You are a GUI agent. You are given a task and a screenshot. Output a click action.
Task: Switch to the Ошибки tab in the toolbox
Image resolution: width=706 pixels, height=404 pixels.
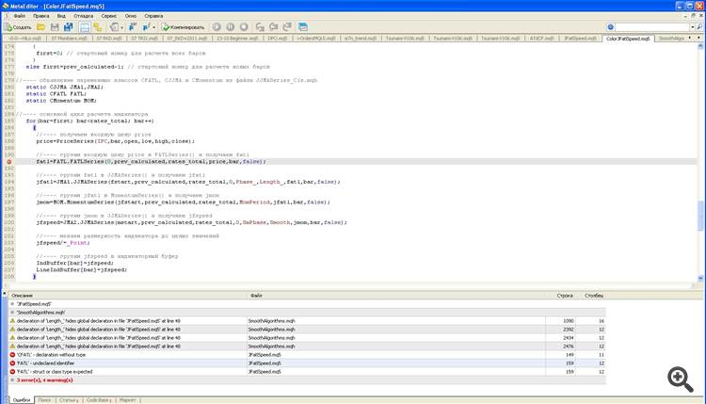coord(21,400)
